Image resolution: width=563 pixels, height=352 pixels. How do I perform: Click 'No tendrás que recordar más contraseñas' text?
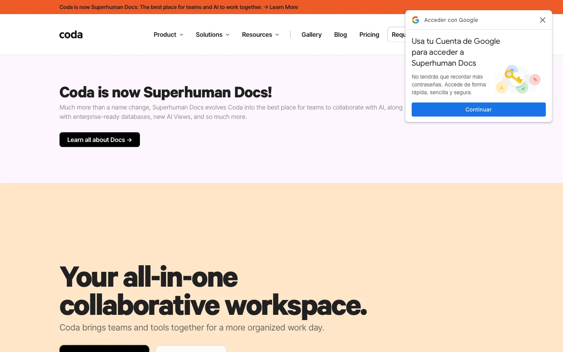tap(449, 84)
